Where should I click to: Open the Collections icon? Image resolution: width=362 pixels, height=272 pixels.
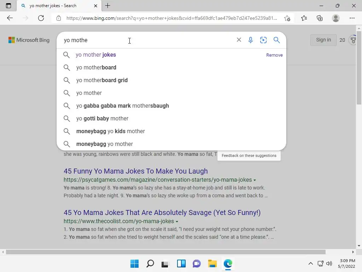(320, 18)
